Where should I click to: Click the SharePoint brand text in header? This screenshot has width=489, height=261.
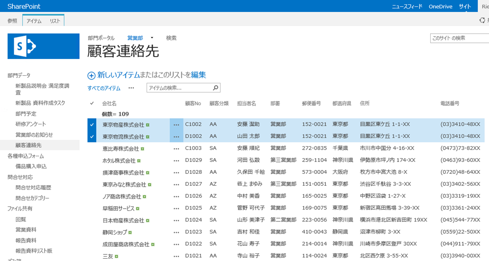24,6
